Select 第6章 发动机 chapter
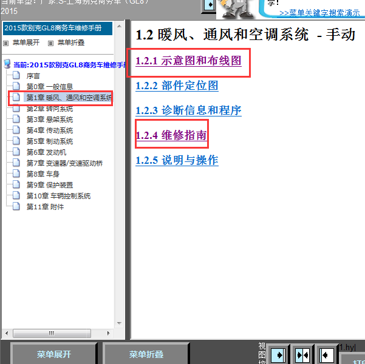The image size is (365, 364). tap(46, 152)
